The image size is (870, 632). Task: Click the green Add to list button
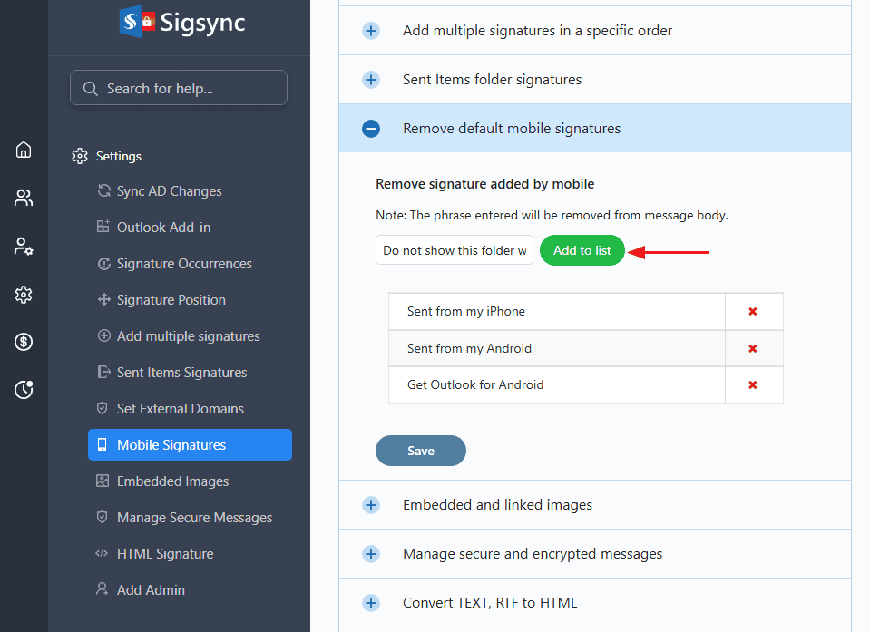click(x=582, y=250)
